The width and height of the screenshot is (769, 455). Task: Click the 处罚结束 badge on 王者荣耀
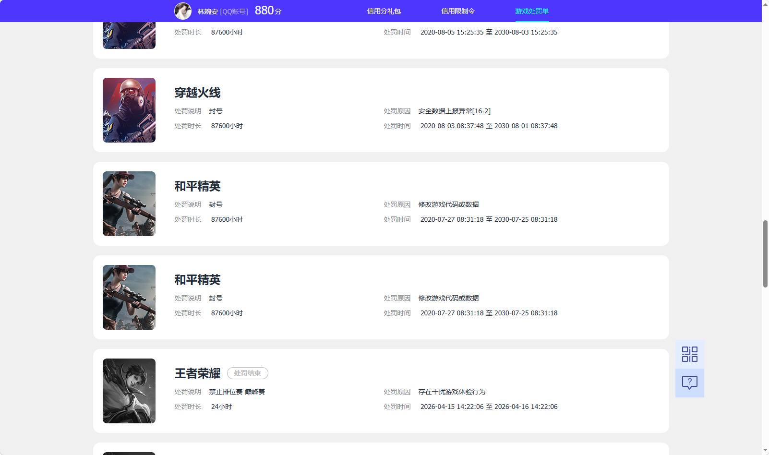[247, 373]
